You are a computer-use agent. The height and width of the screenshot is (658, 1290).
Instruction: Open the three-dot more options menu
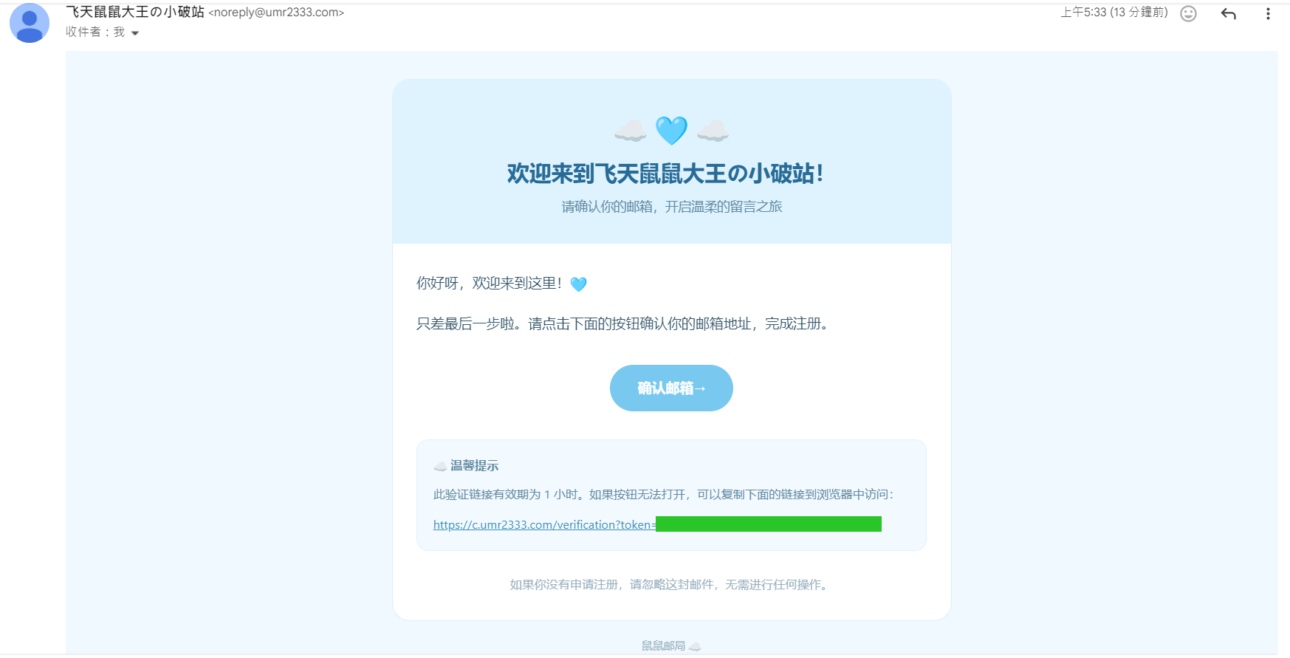click(1268, 13)
